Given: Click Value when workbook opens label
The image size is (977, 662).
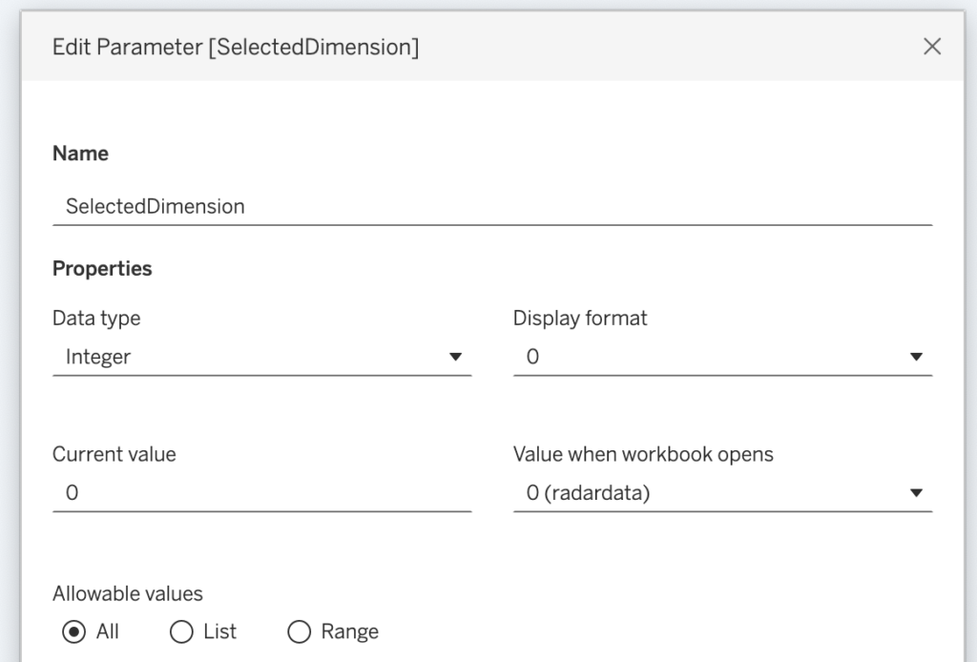Looking at the screenshot, I should tap(643, 454).
